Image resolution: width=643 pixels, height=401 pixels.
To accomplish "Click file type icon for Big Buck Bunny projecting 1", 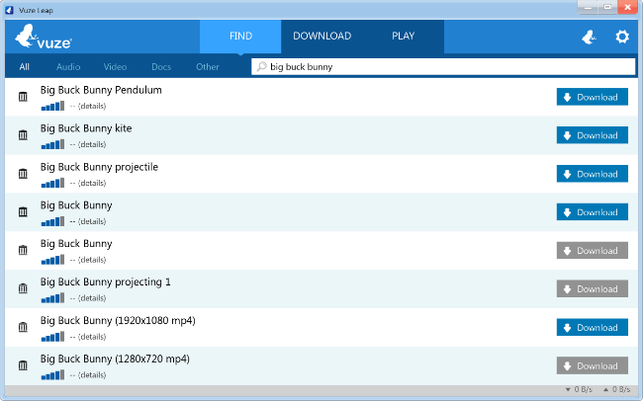I will coord(23,288).
